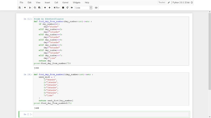Click the pencil edit mode indicator
211x118 pixels.
[169, 3]
